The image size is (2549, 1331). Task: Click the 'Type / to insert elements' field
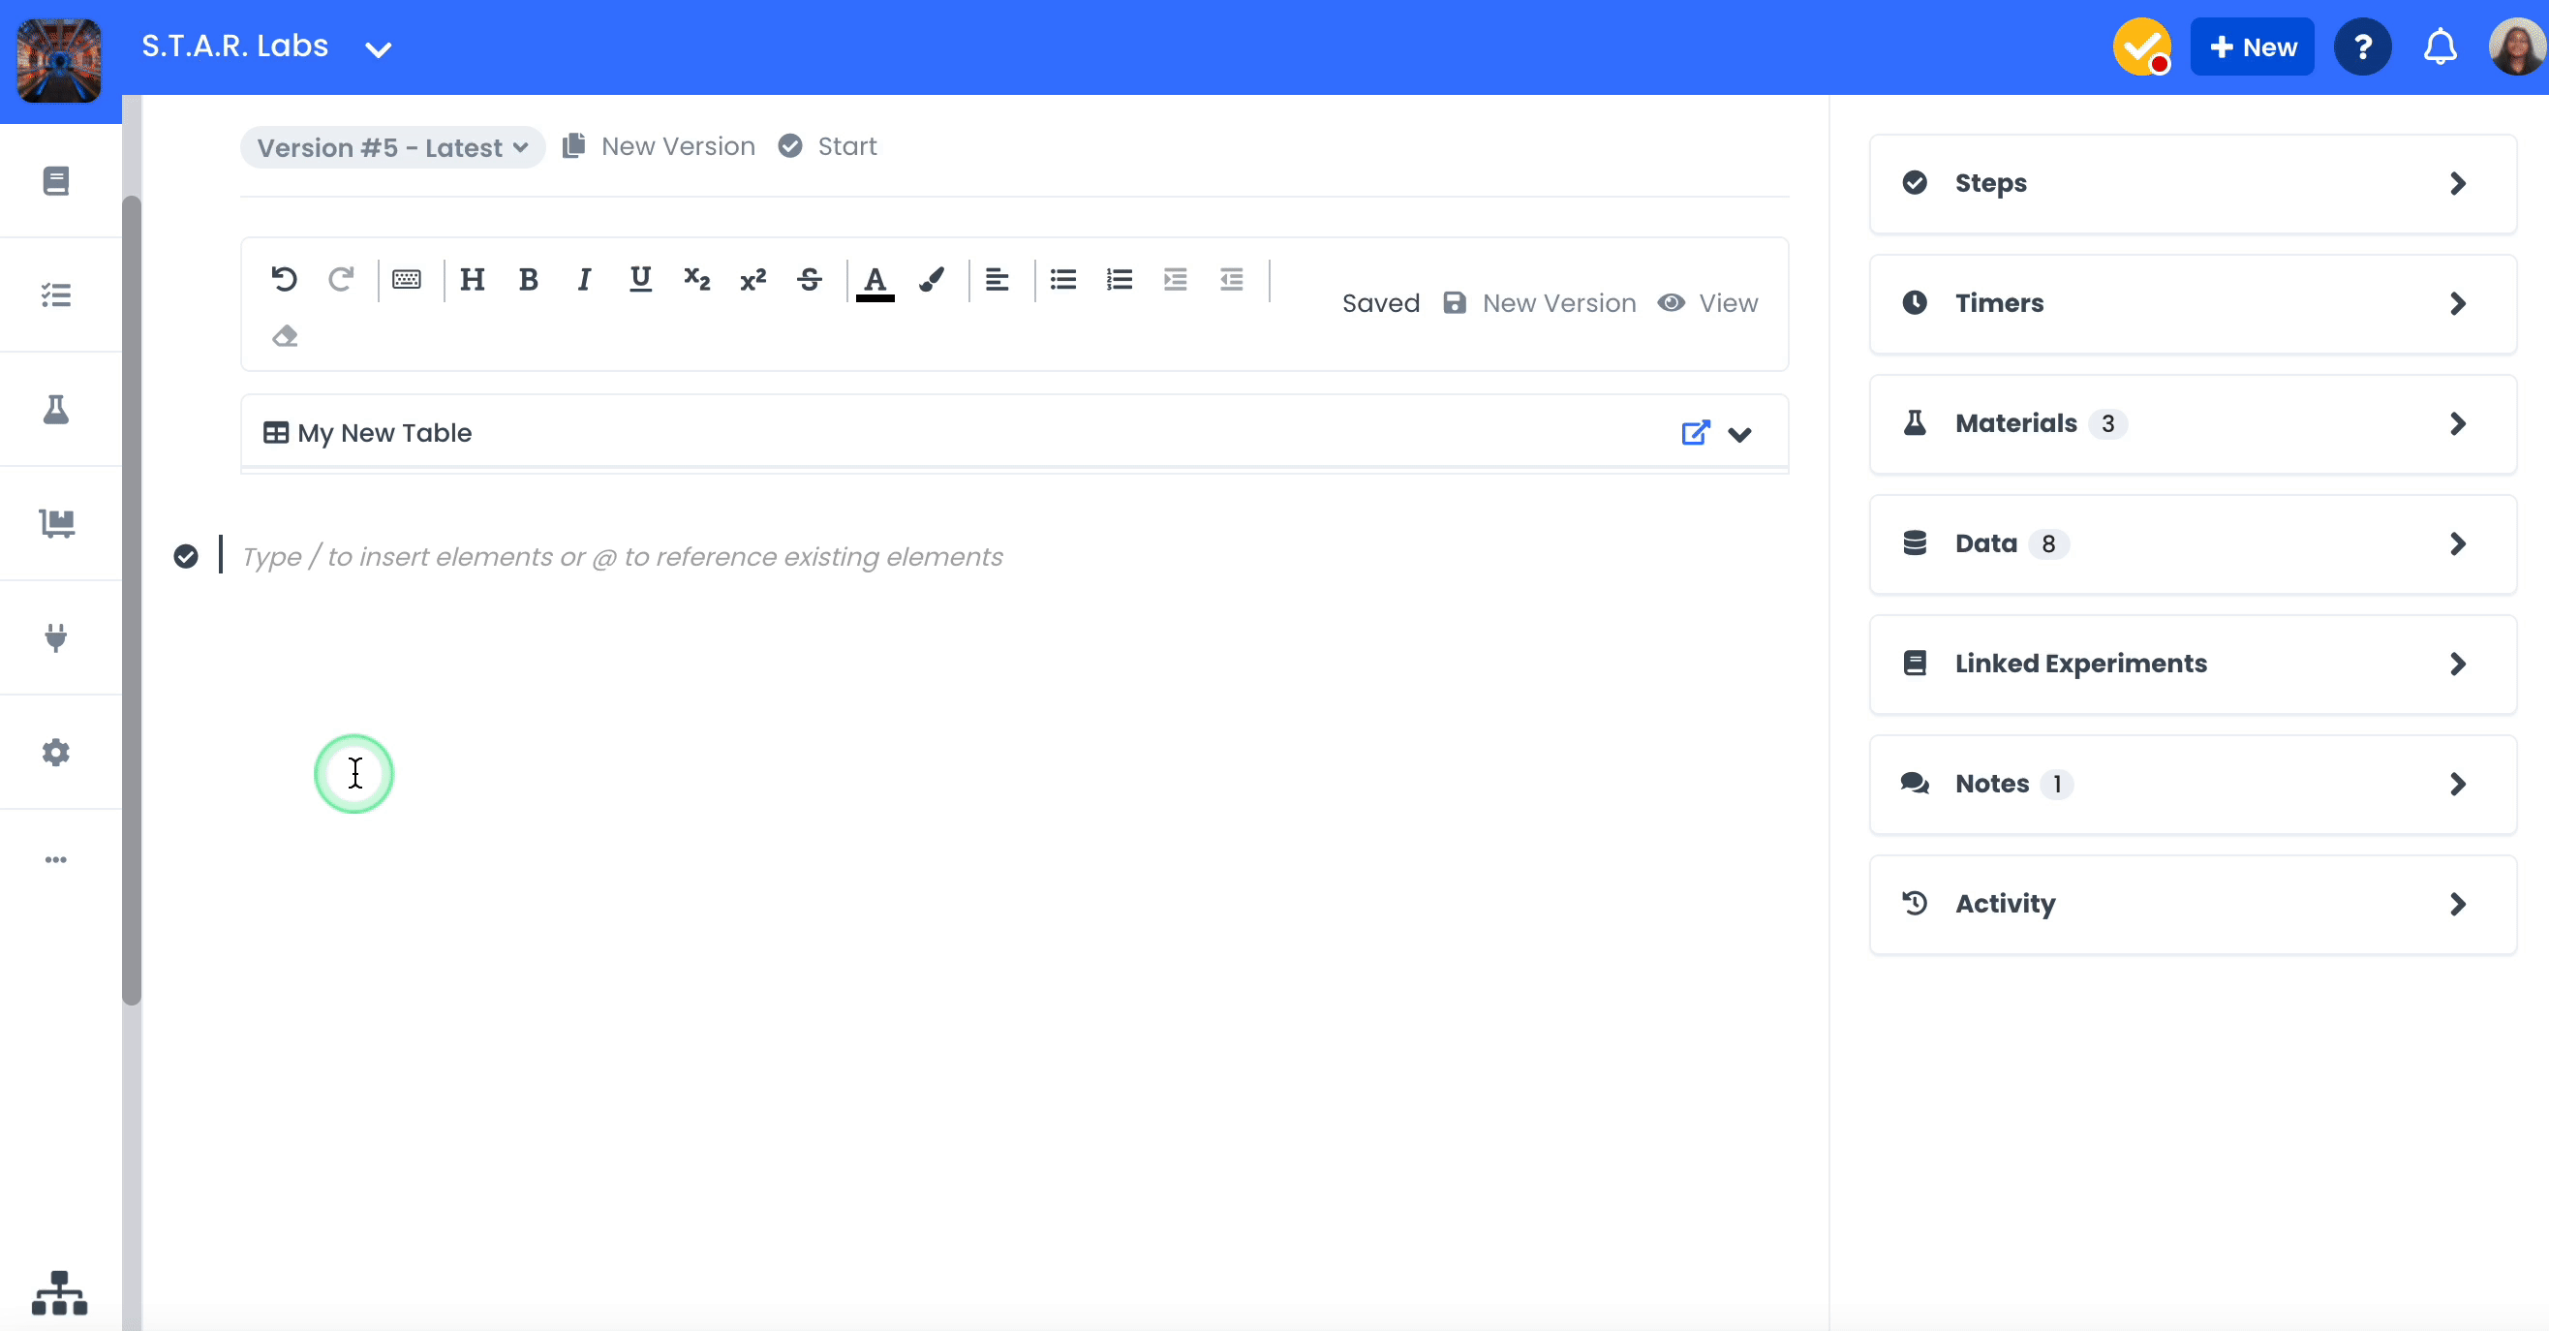click(622, 556)
